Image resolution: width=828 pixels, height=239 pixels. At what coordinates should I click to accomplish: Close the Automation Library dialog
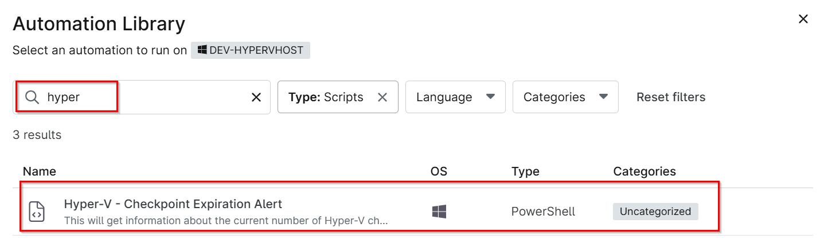(803, 19)
